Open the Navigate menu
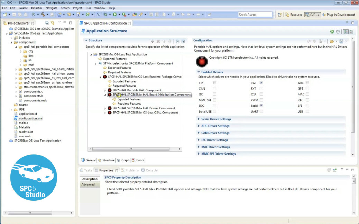 [x=51, y=8]
